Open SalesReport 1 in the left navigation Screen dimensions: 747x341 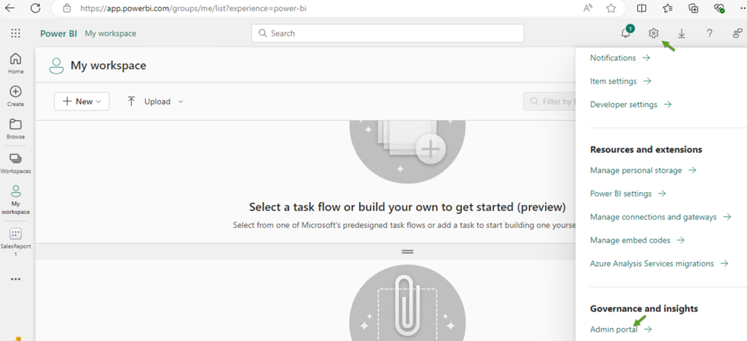tap(16, 242)
